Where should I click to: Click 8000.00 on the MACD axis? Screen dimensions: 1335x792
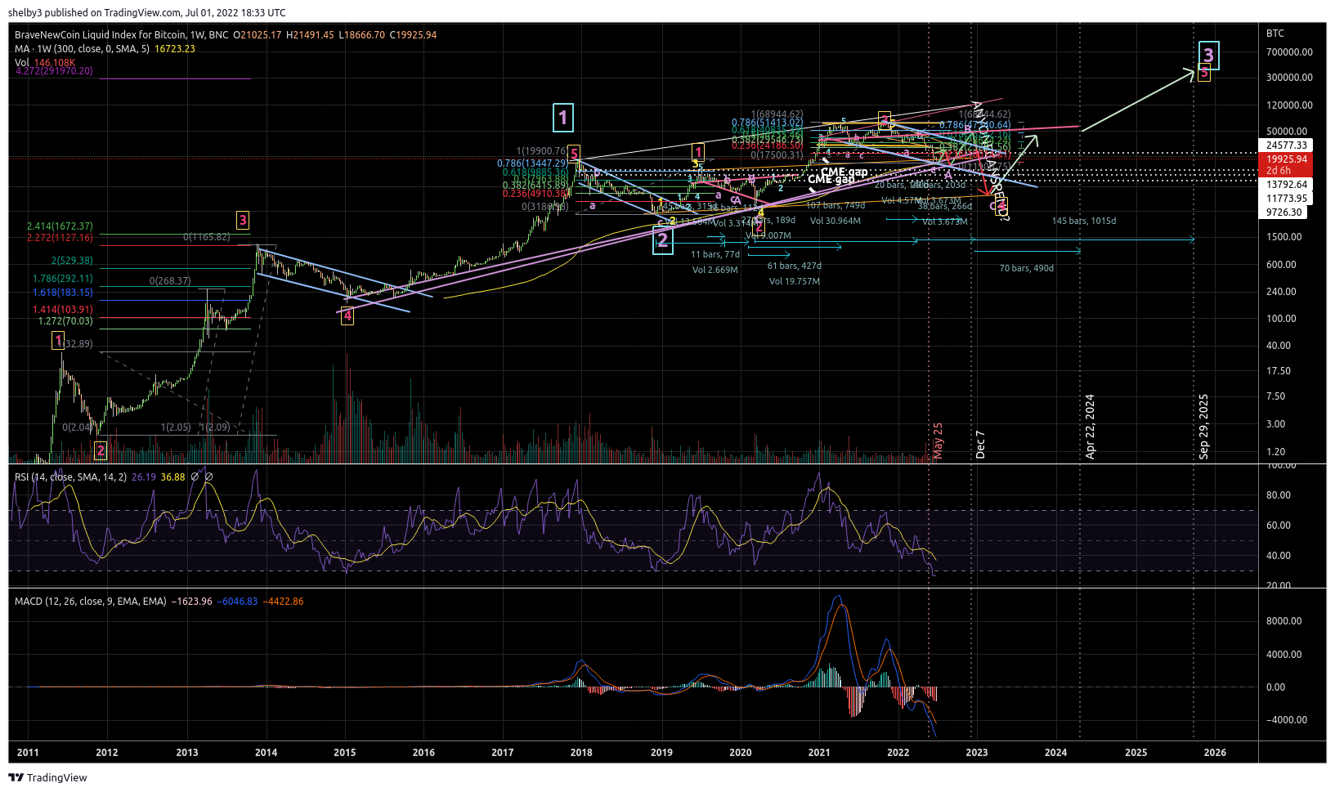1283,621
